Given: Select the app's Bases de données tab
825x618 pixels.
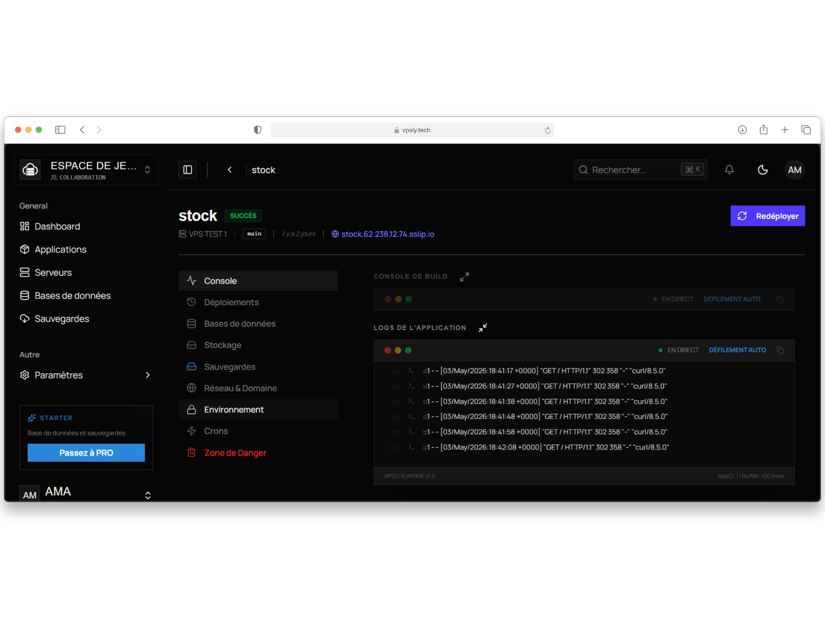Looking at the screenshot, I should pos(258,324).
